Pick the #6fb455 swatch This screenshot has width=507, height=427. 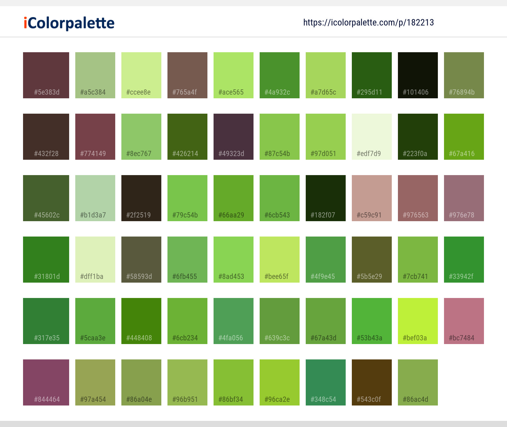tap(187, 260)
